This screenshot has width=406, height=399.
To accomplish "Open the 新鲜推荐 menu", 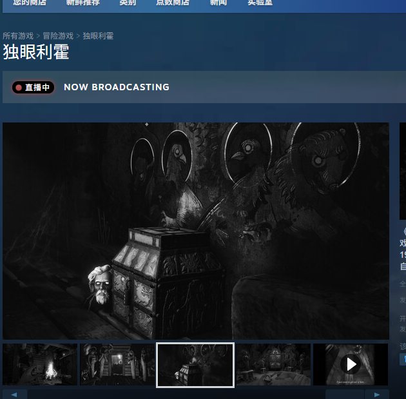I will pyautogui.click(x=83, y=3).
